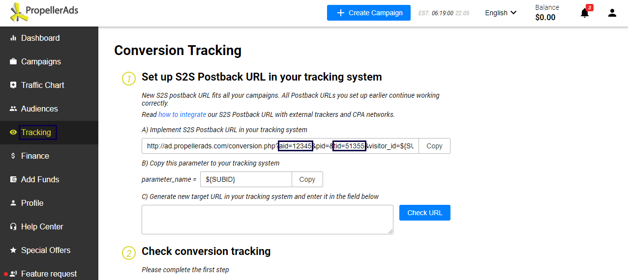Expand the English language dropdown
628x280 pixels.
coord(501,13)
